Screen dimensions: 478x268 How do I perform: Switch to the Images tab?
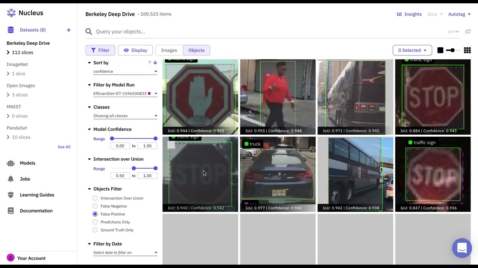(x=169, y=50)
